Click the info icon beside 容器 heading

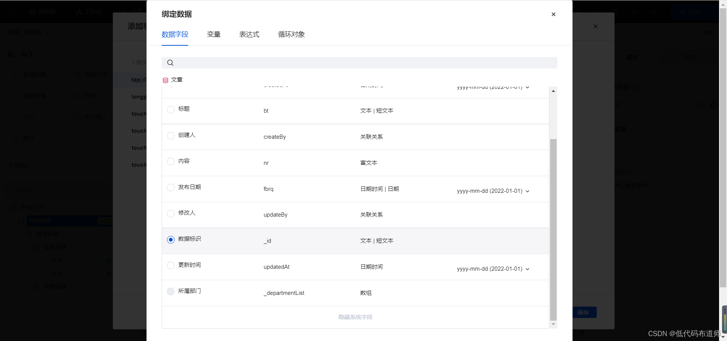coord(635,87)
